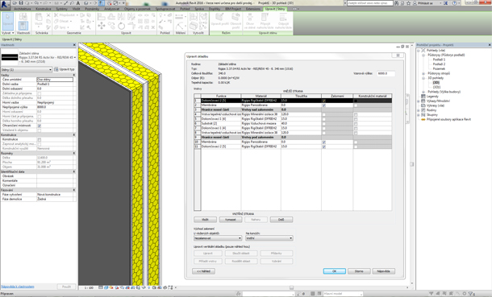The height and width of the screenshot is (297, 492).
Task: Click the Upravit typ button in properties
Action: [65, 69]
